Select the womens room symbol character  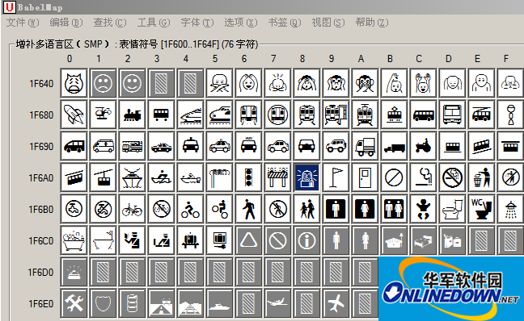[x=365, y=210]
